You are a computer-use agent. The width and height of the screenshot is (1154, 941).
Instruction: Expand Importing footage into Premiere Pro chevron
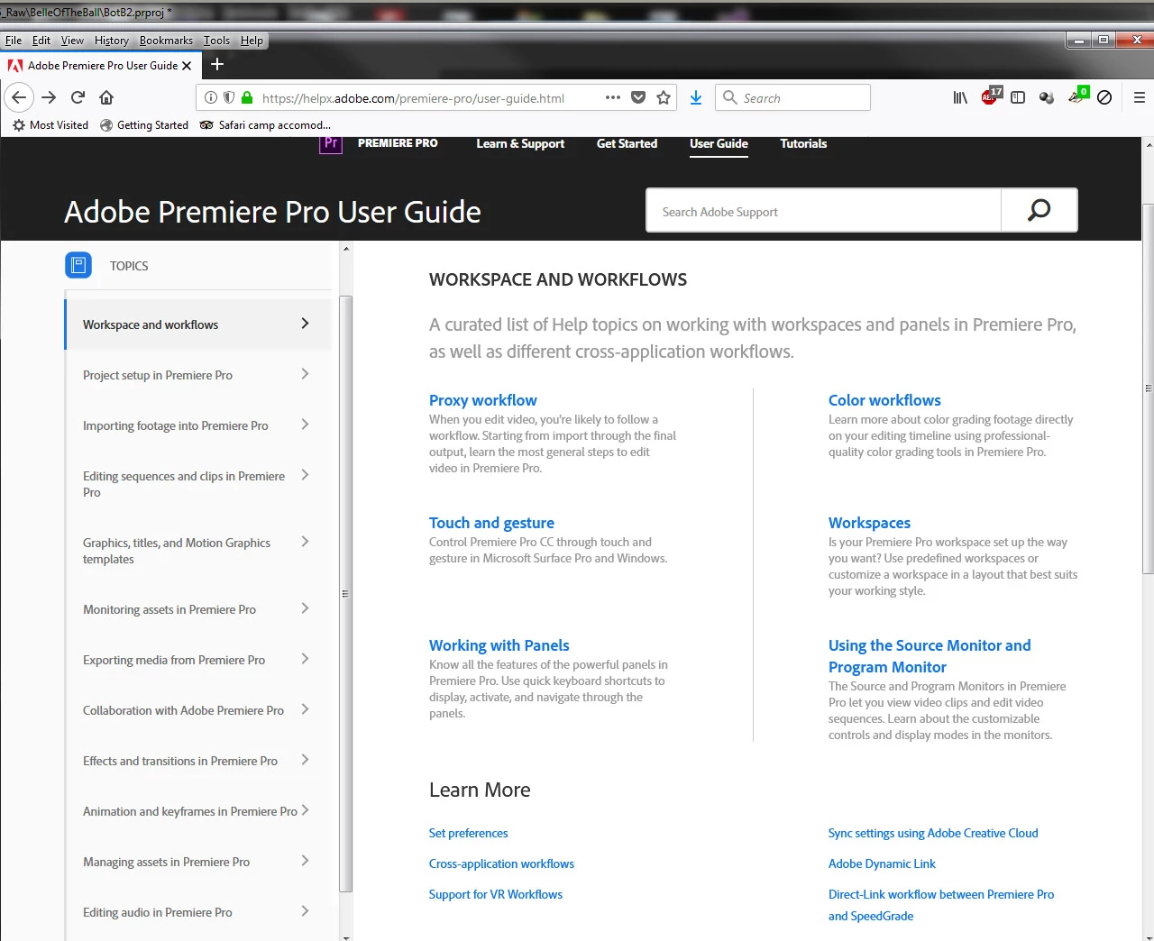[x=305, y=425]
